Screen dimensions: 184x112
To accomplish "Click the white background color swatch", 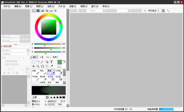I will point(63,66).
